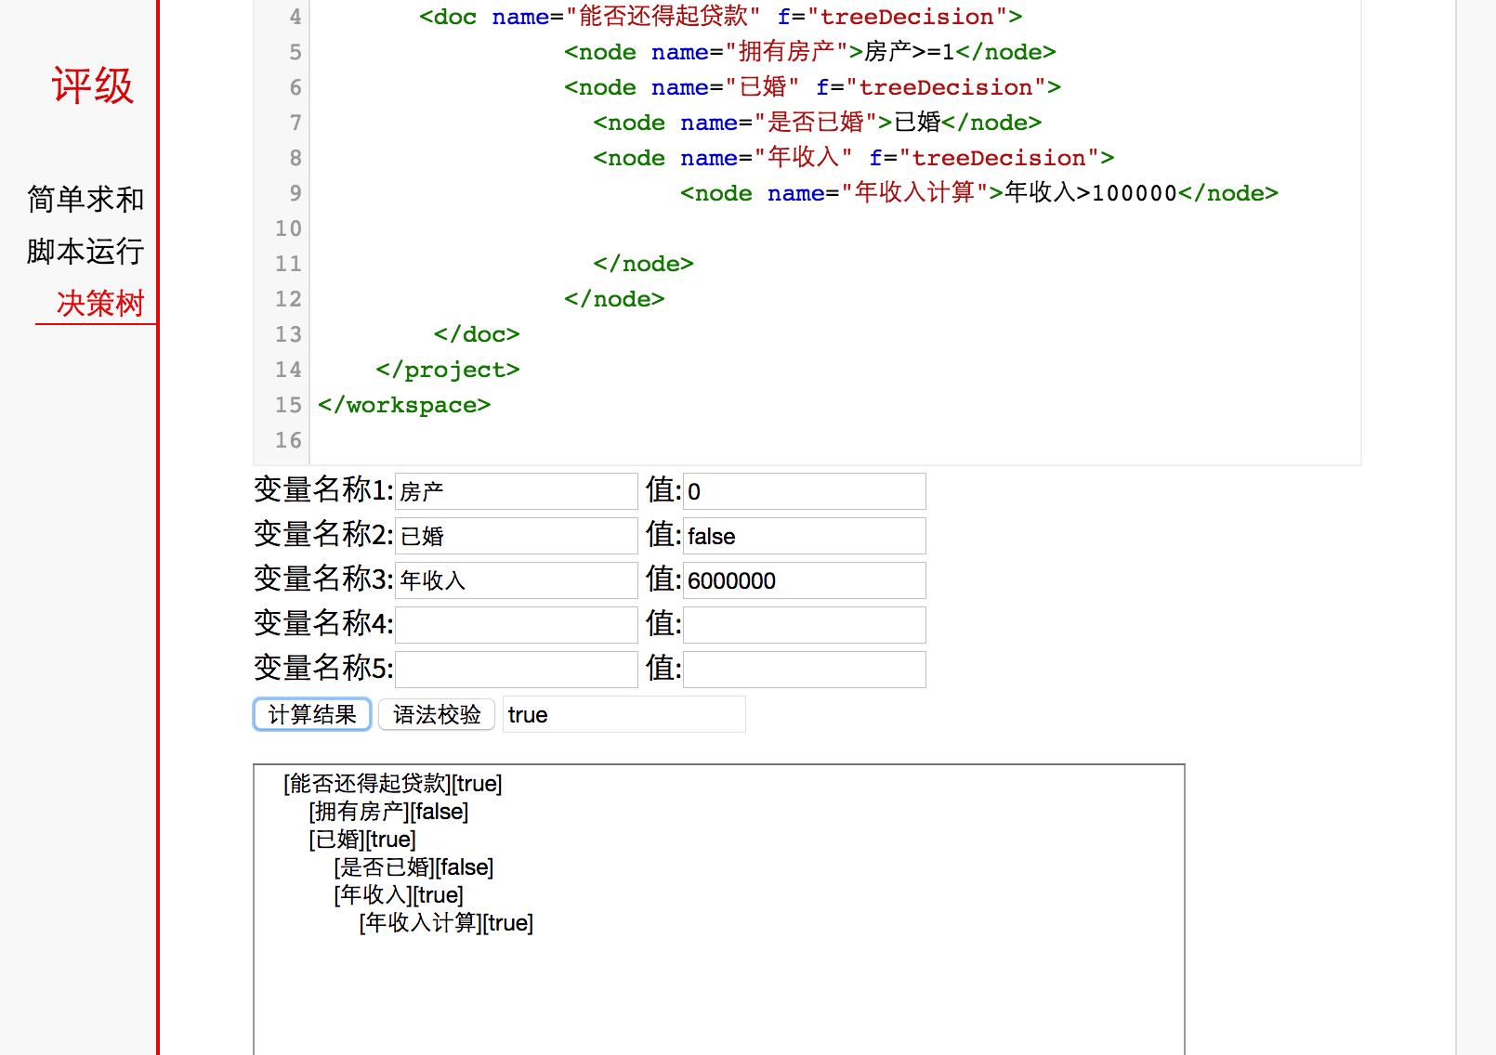Click the empty value field for variable 5
The width and height of the screenshot is (1496, 1055).
click(804, 670)
